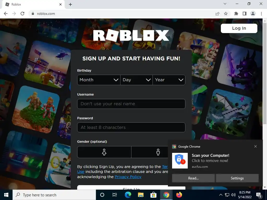267x200 pixels.
Task: Open notification Settings button
Action: (237, 178)
